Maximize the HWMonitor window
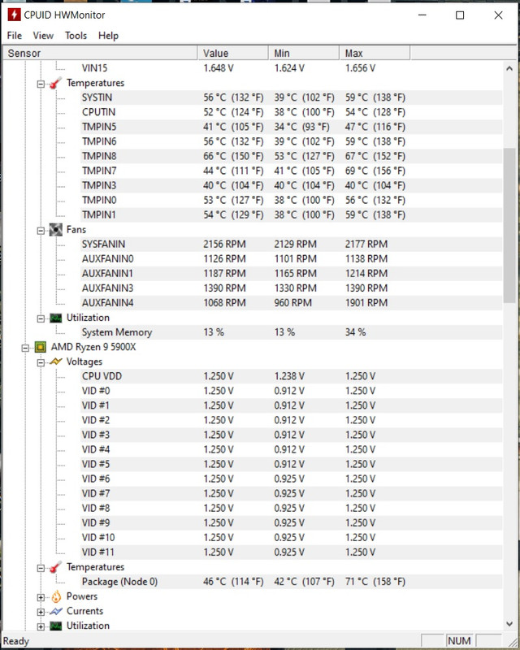This screenshot has width=520, height=650. (460, 15)
